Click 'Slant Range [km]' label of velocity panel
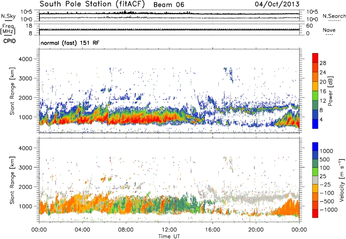Image resolution: width=346 pixels, height=239 pixels. tap(12, 180)
